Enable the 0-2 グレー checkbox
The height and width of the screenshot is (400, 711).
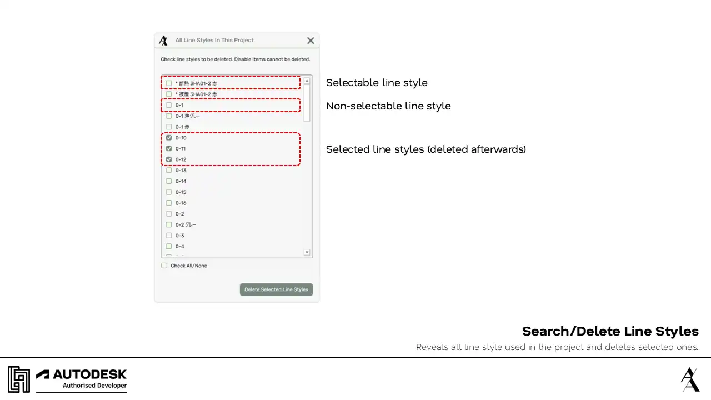169,225
